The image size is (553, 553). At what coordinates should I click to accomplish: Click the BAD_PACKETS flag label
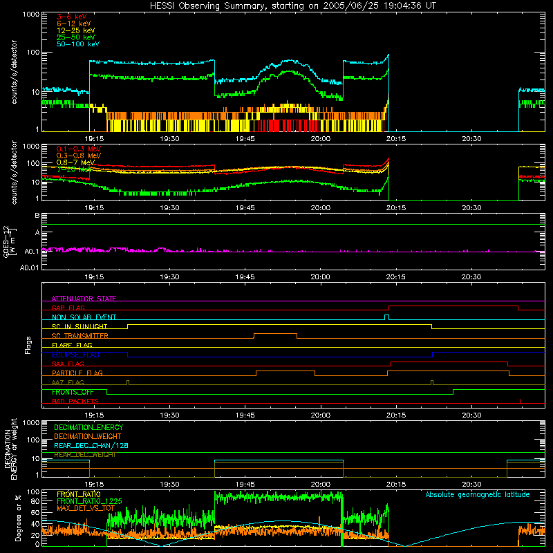(x=75, y=401)
